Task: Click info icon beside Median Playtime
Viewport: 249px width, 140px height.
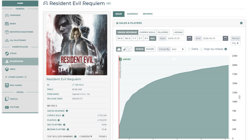Action: (x=68, y=129)
